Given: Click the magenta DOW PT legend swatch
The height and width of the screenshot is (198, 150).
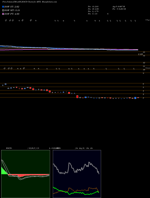Looking at the screenshot, I should pyautogui.click(x=3, y=14).
